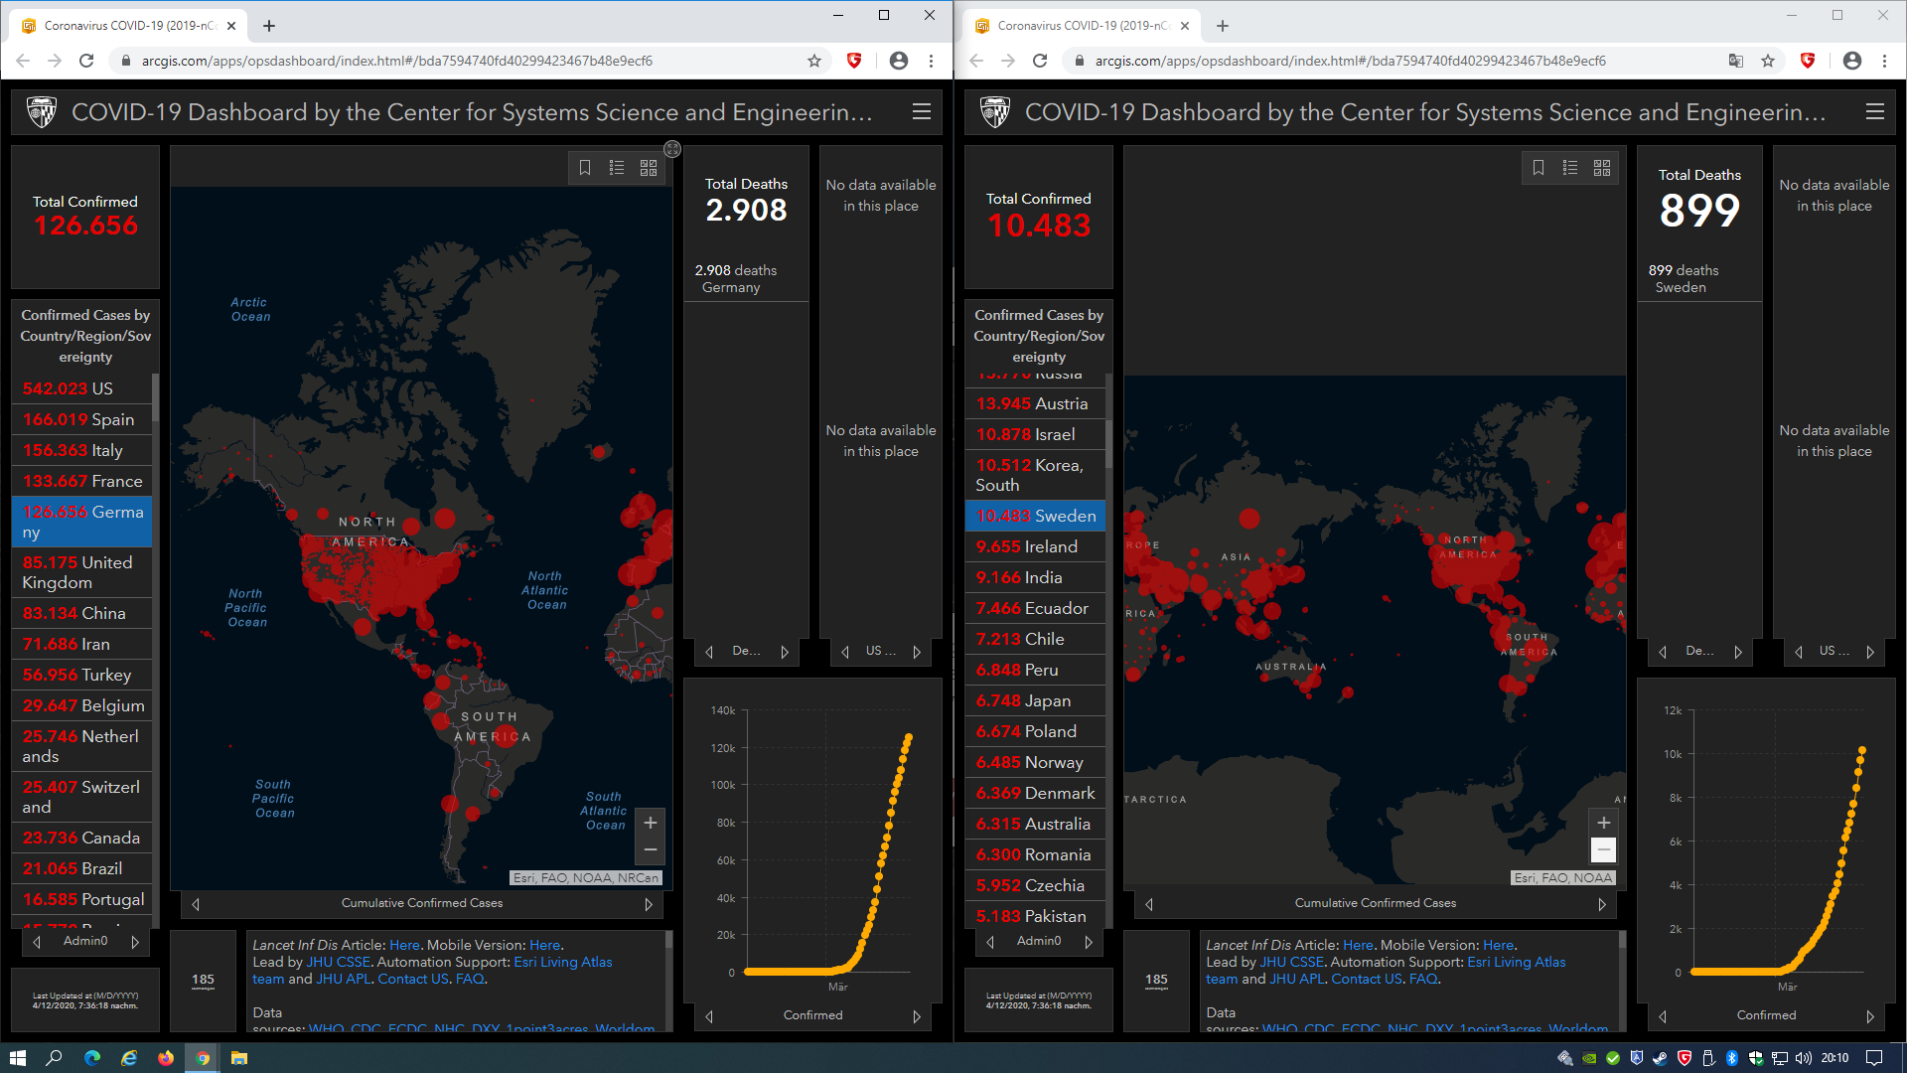Click zoom out button on right map
Screen dimensions: 1907x1073
point(1603,849)
